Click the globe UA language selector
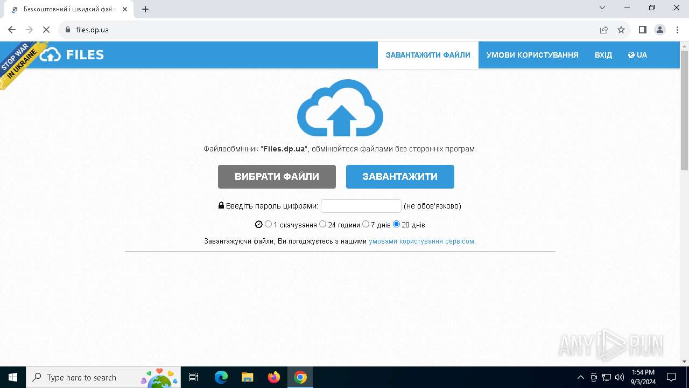The image size is (689, 388). pyautogui.click(x=637, y=55)
